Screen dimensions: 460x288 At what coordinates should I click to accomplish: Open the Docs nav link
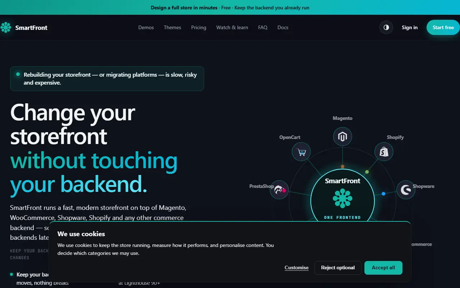[283, 27]
